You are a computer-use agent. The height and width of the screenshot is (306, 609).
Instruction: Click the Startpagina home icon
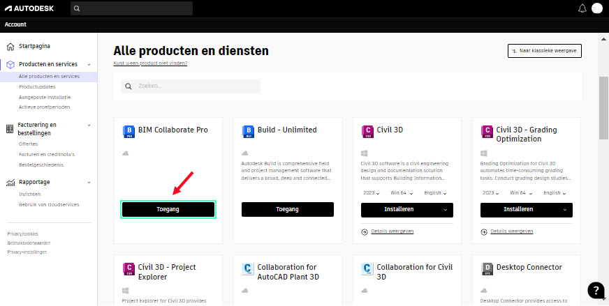click(x=10, y=47)
